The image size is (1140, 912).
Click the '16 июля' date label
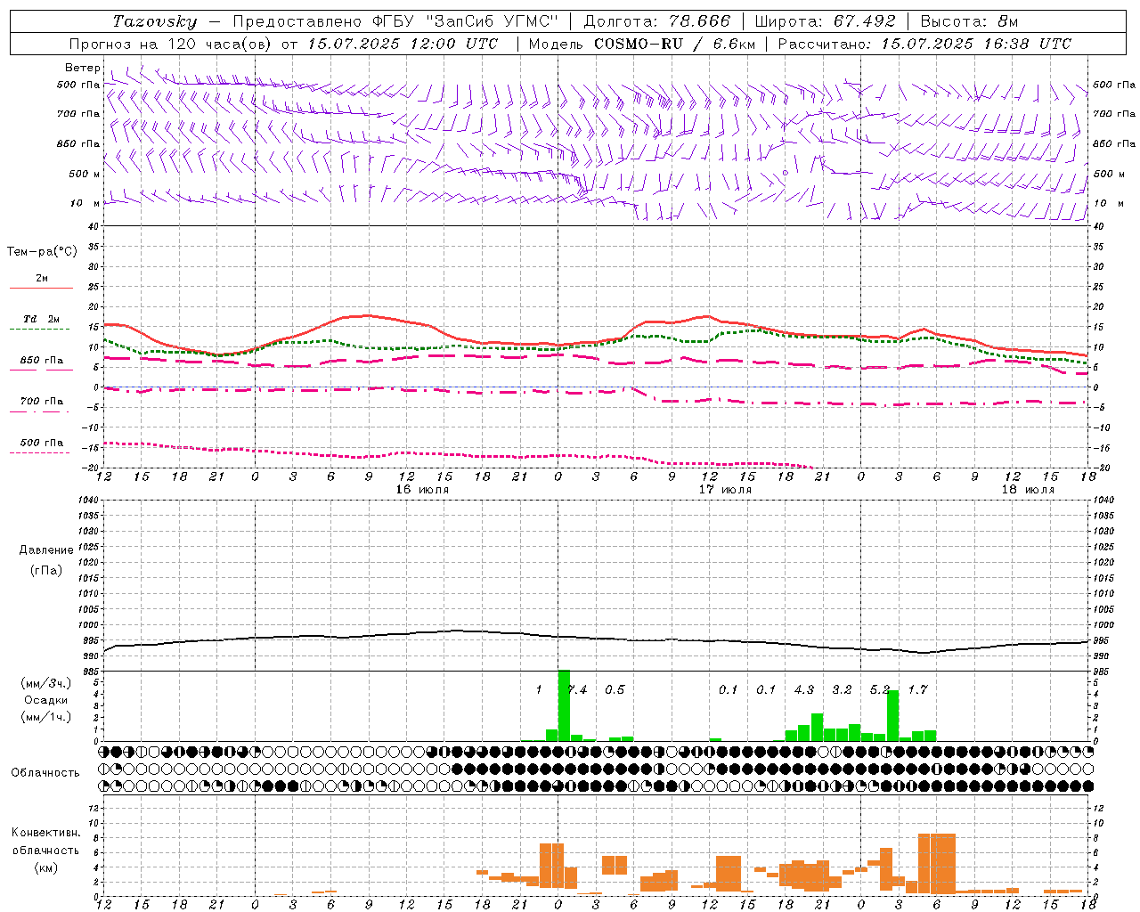[x=422, y=489]
